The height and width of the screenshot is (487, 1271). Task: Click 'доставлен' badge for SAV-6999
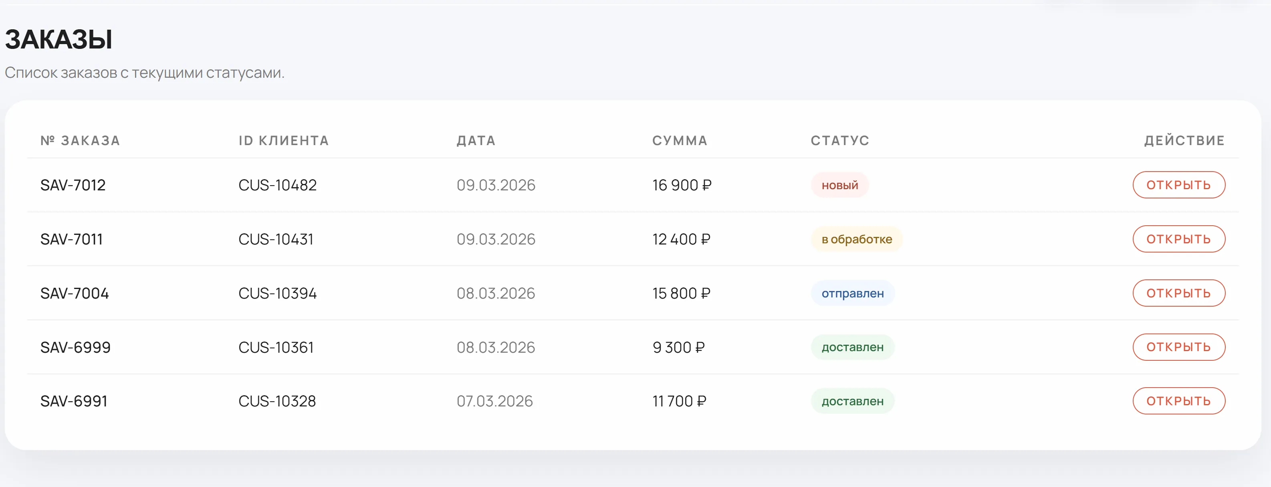tap(853, 347)
